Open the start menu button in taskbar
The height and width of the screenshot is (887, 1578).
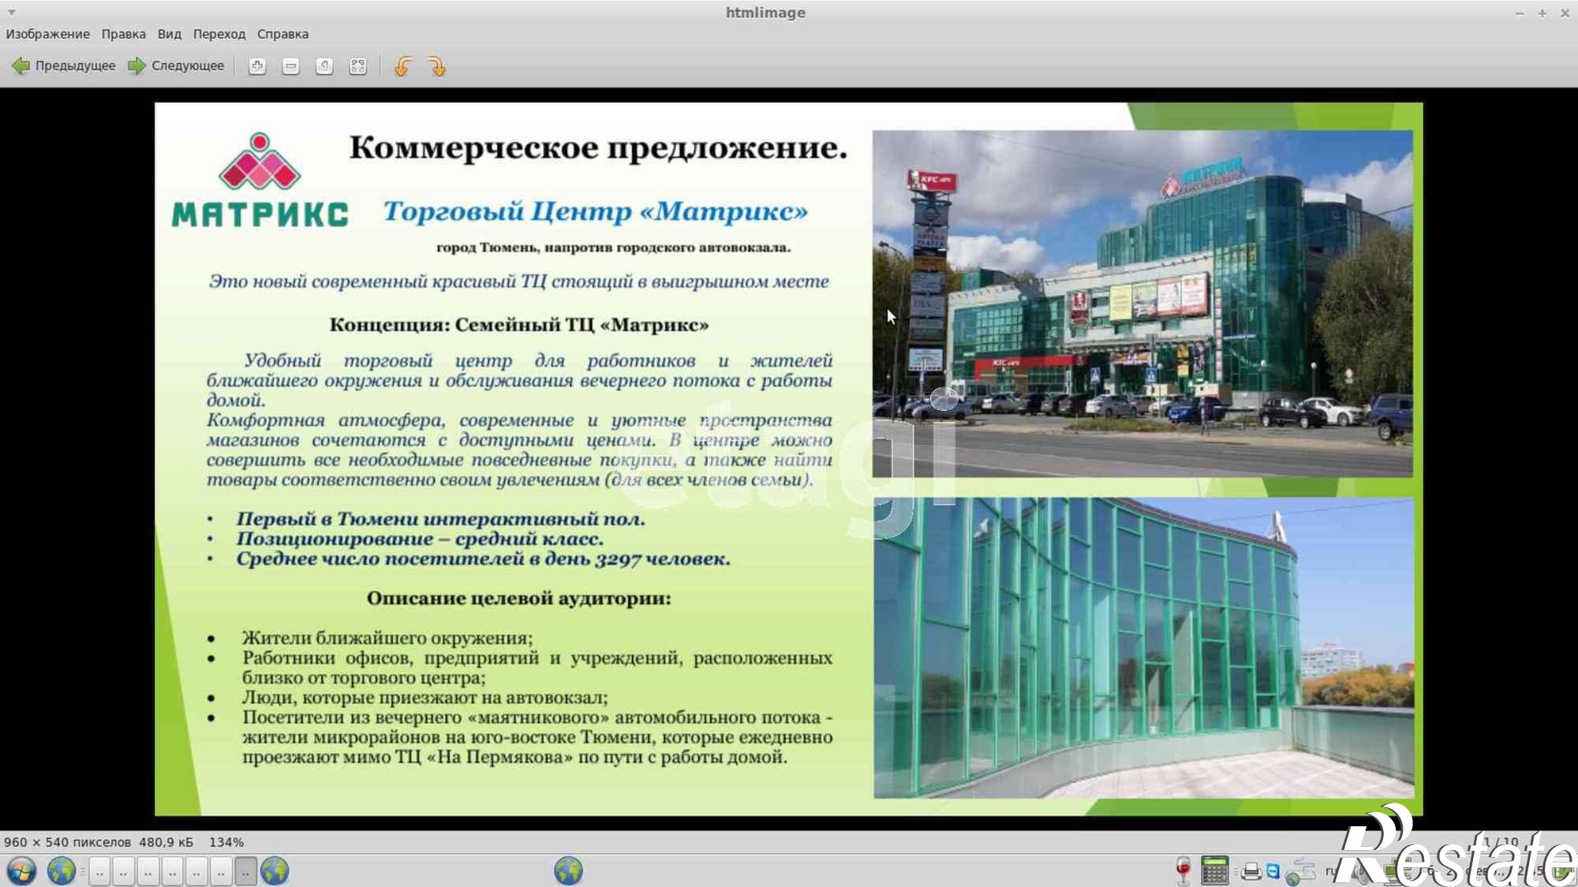[21, 871]
